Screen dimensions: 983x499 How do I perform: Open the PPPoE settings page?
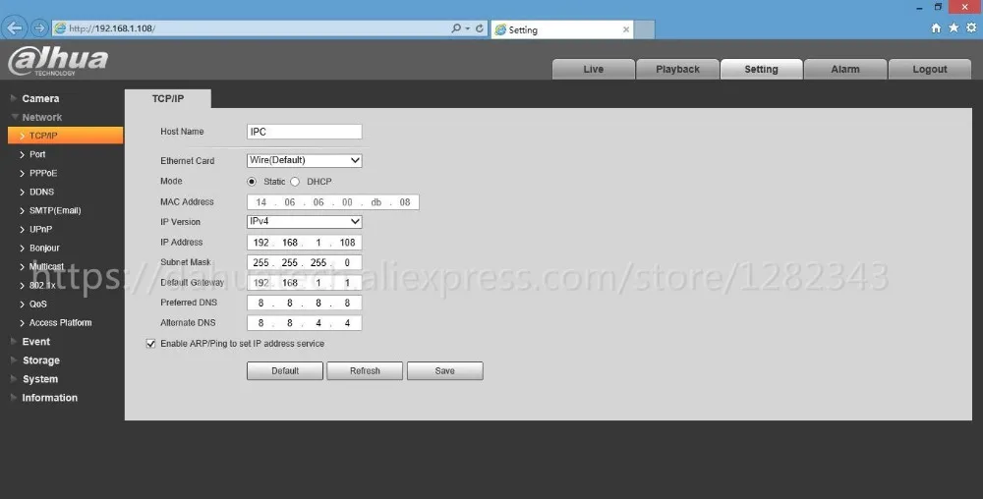coord(42,173)
